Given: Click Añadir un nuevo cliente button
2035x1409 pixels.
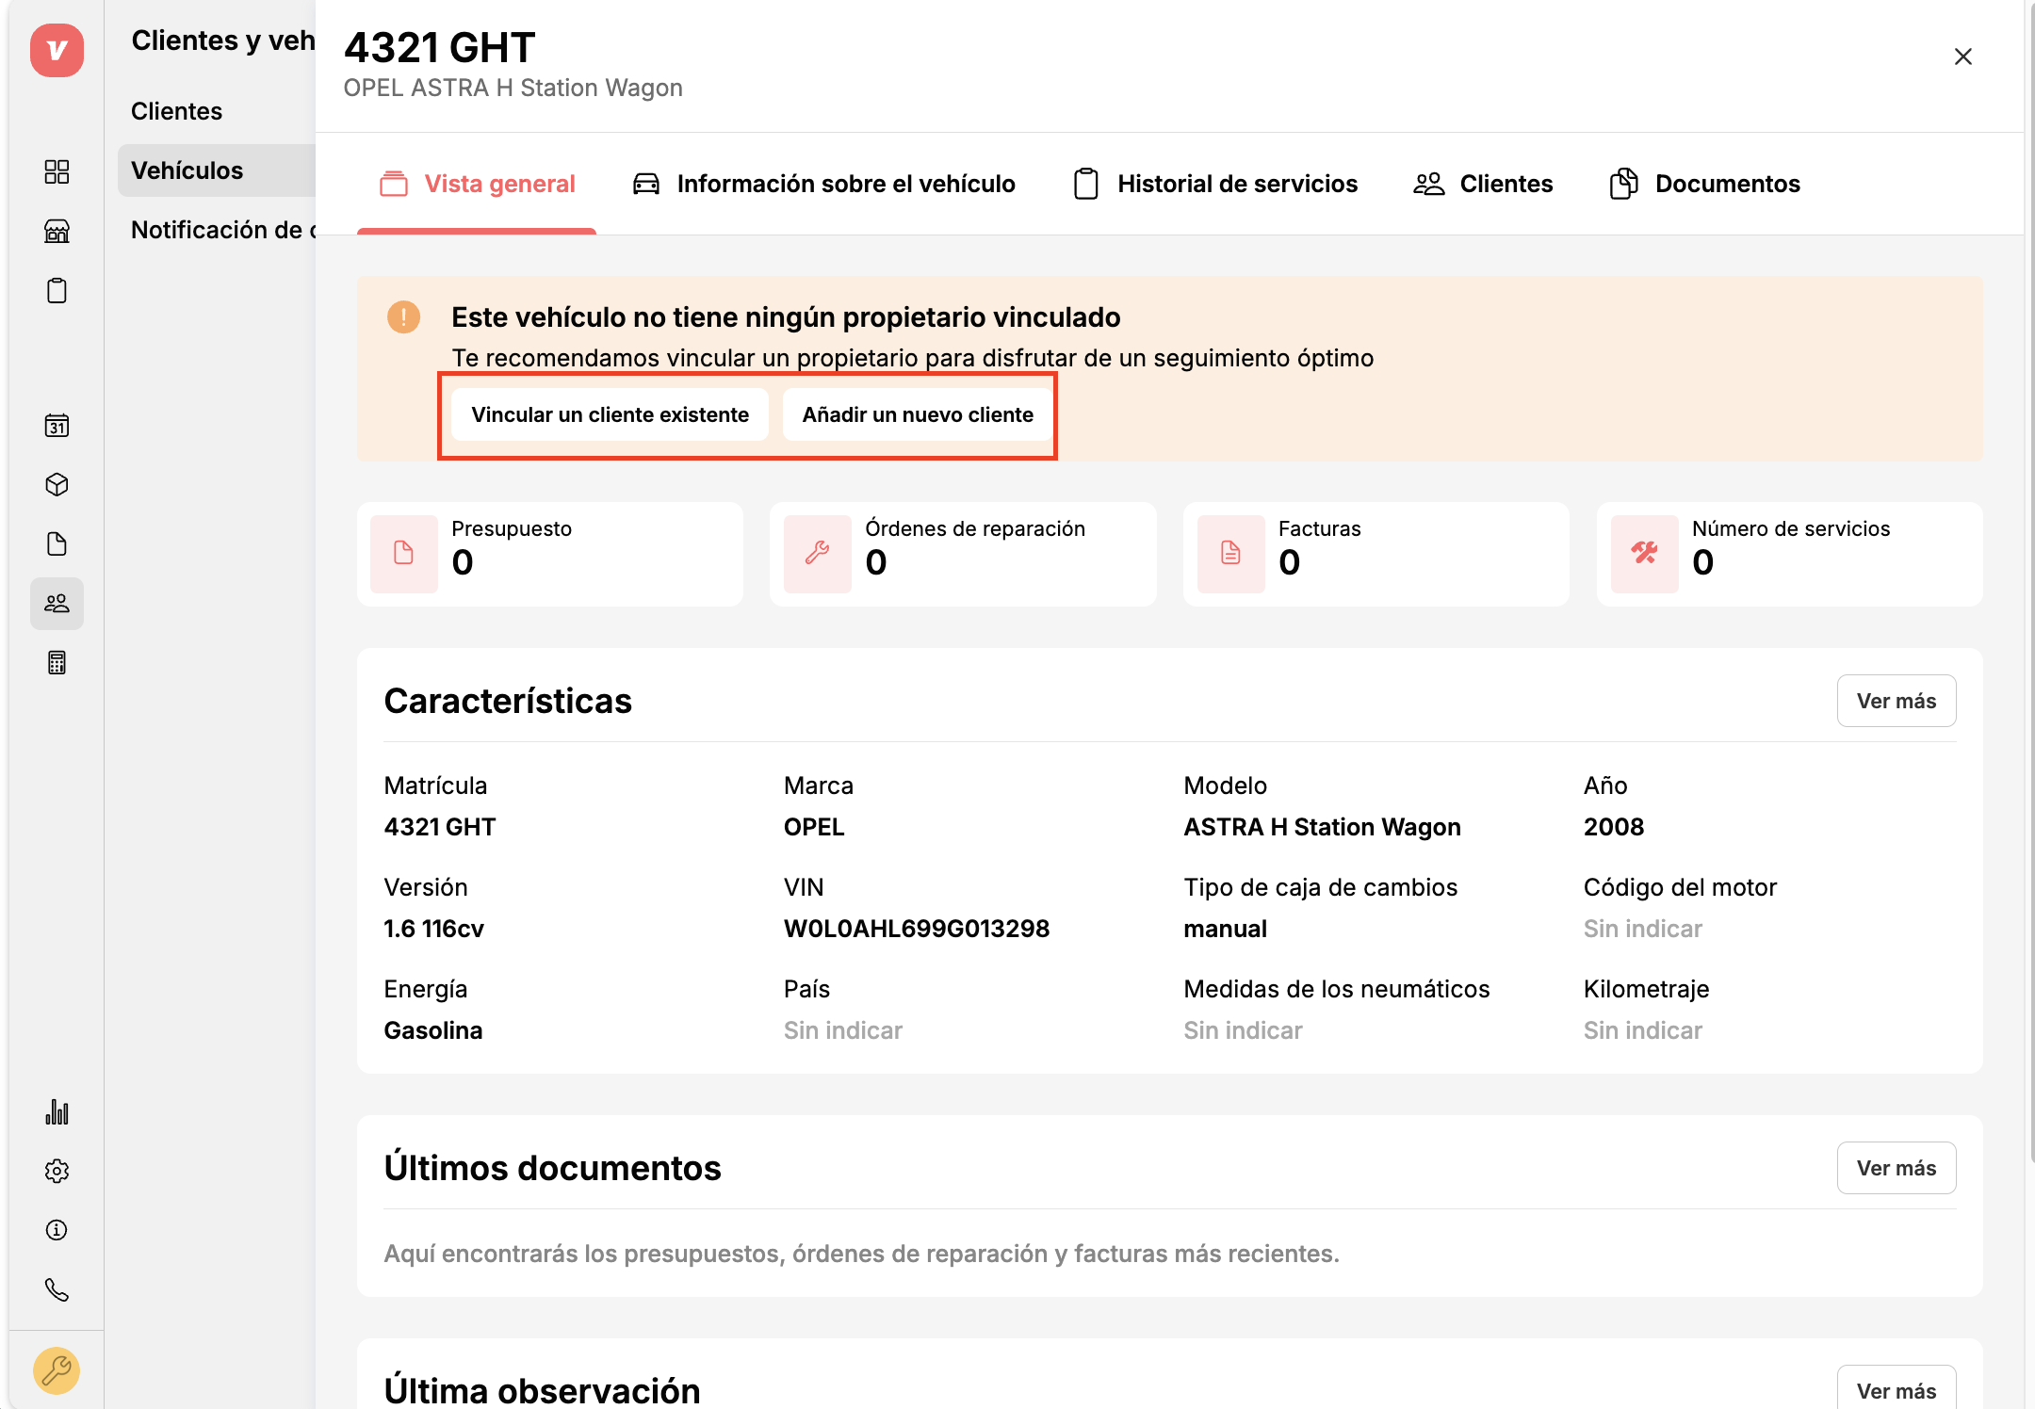Looking at the screenshot, I should click(918, 414).
